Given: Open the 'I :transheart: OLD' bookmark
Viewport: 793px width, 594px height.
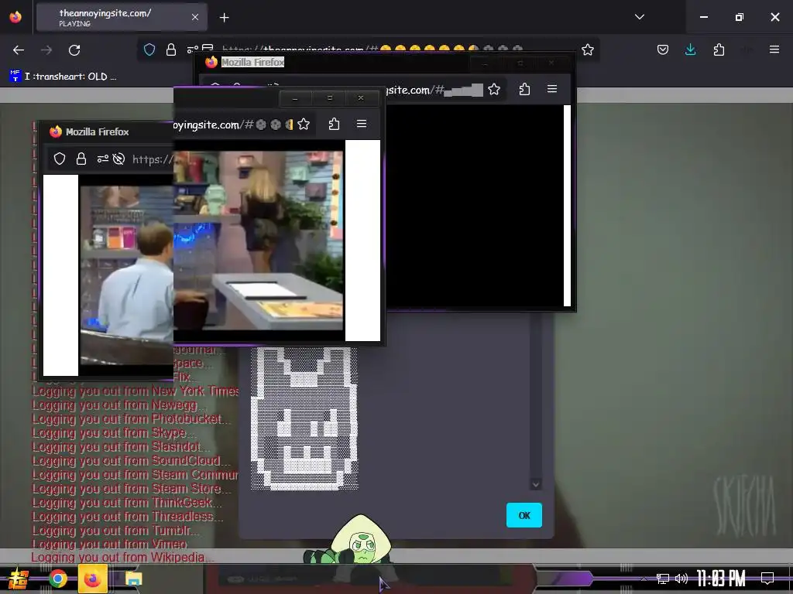Looking at the screenshot, I should pos(64,77).
